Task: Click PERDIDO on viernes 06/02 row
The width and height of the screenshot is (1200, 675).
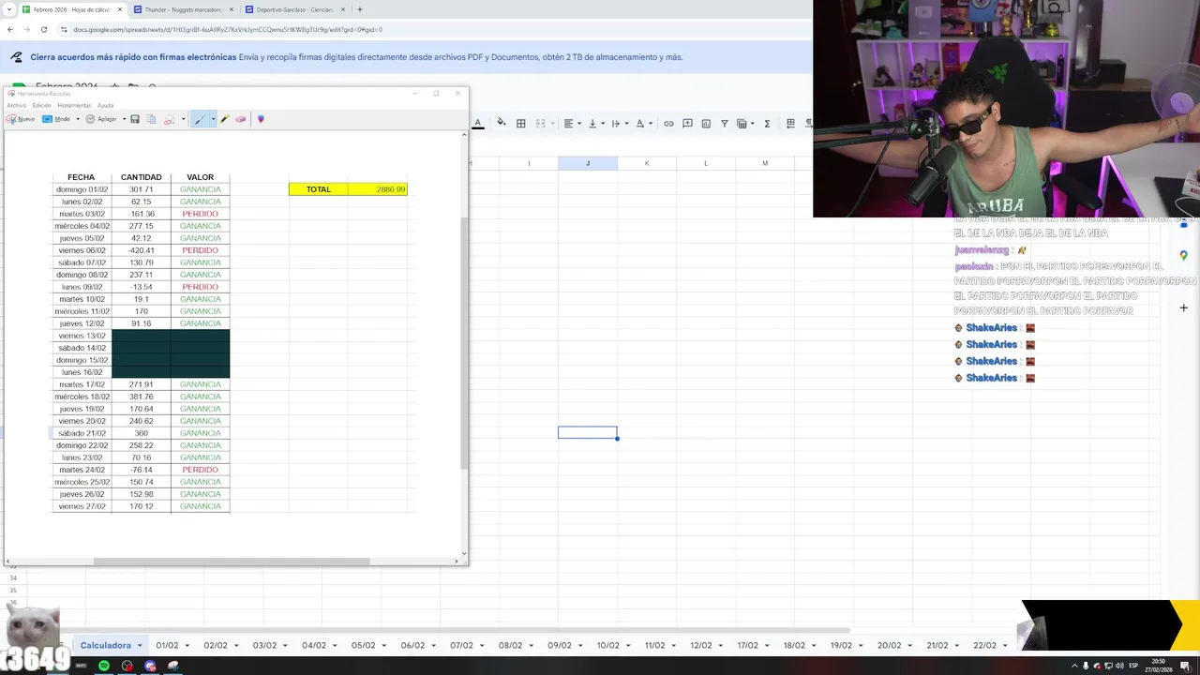Action: click(200, 250)
